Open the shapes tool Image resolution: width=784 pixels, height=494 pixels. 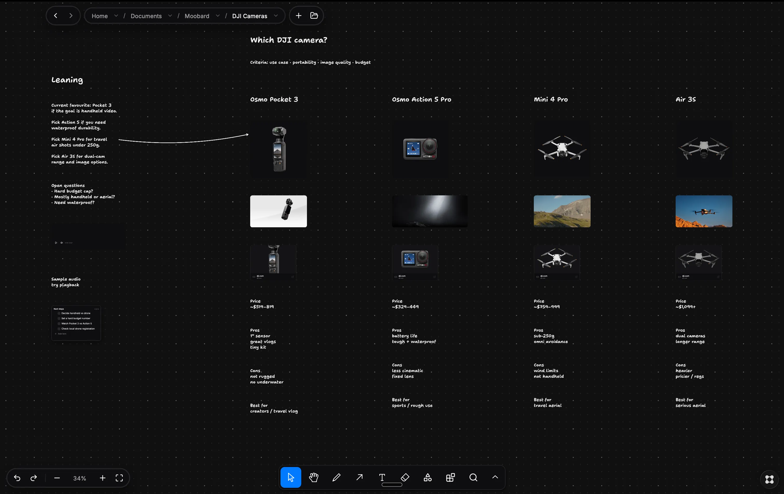(428, 477)
